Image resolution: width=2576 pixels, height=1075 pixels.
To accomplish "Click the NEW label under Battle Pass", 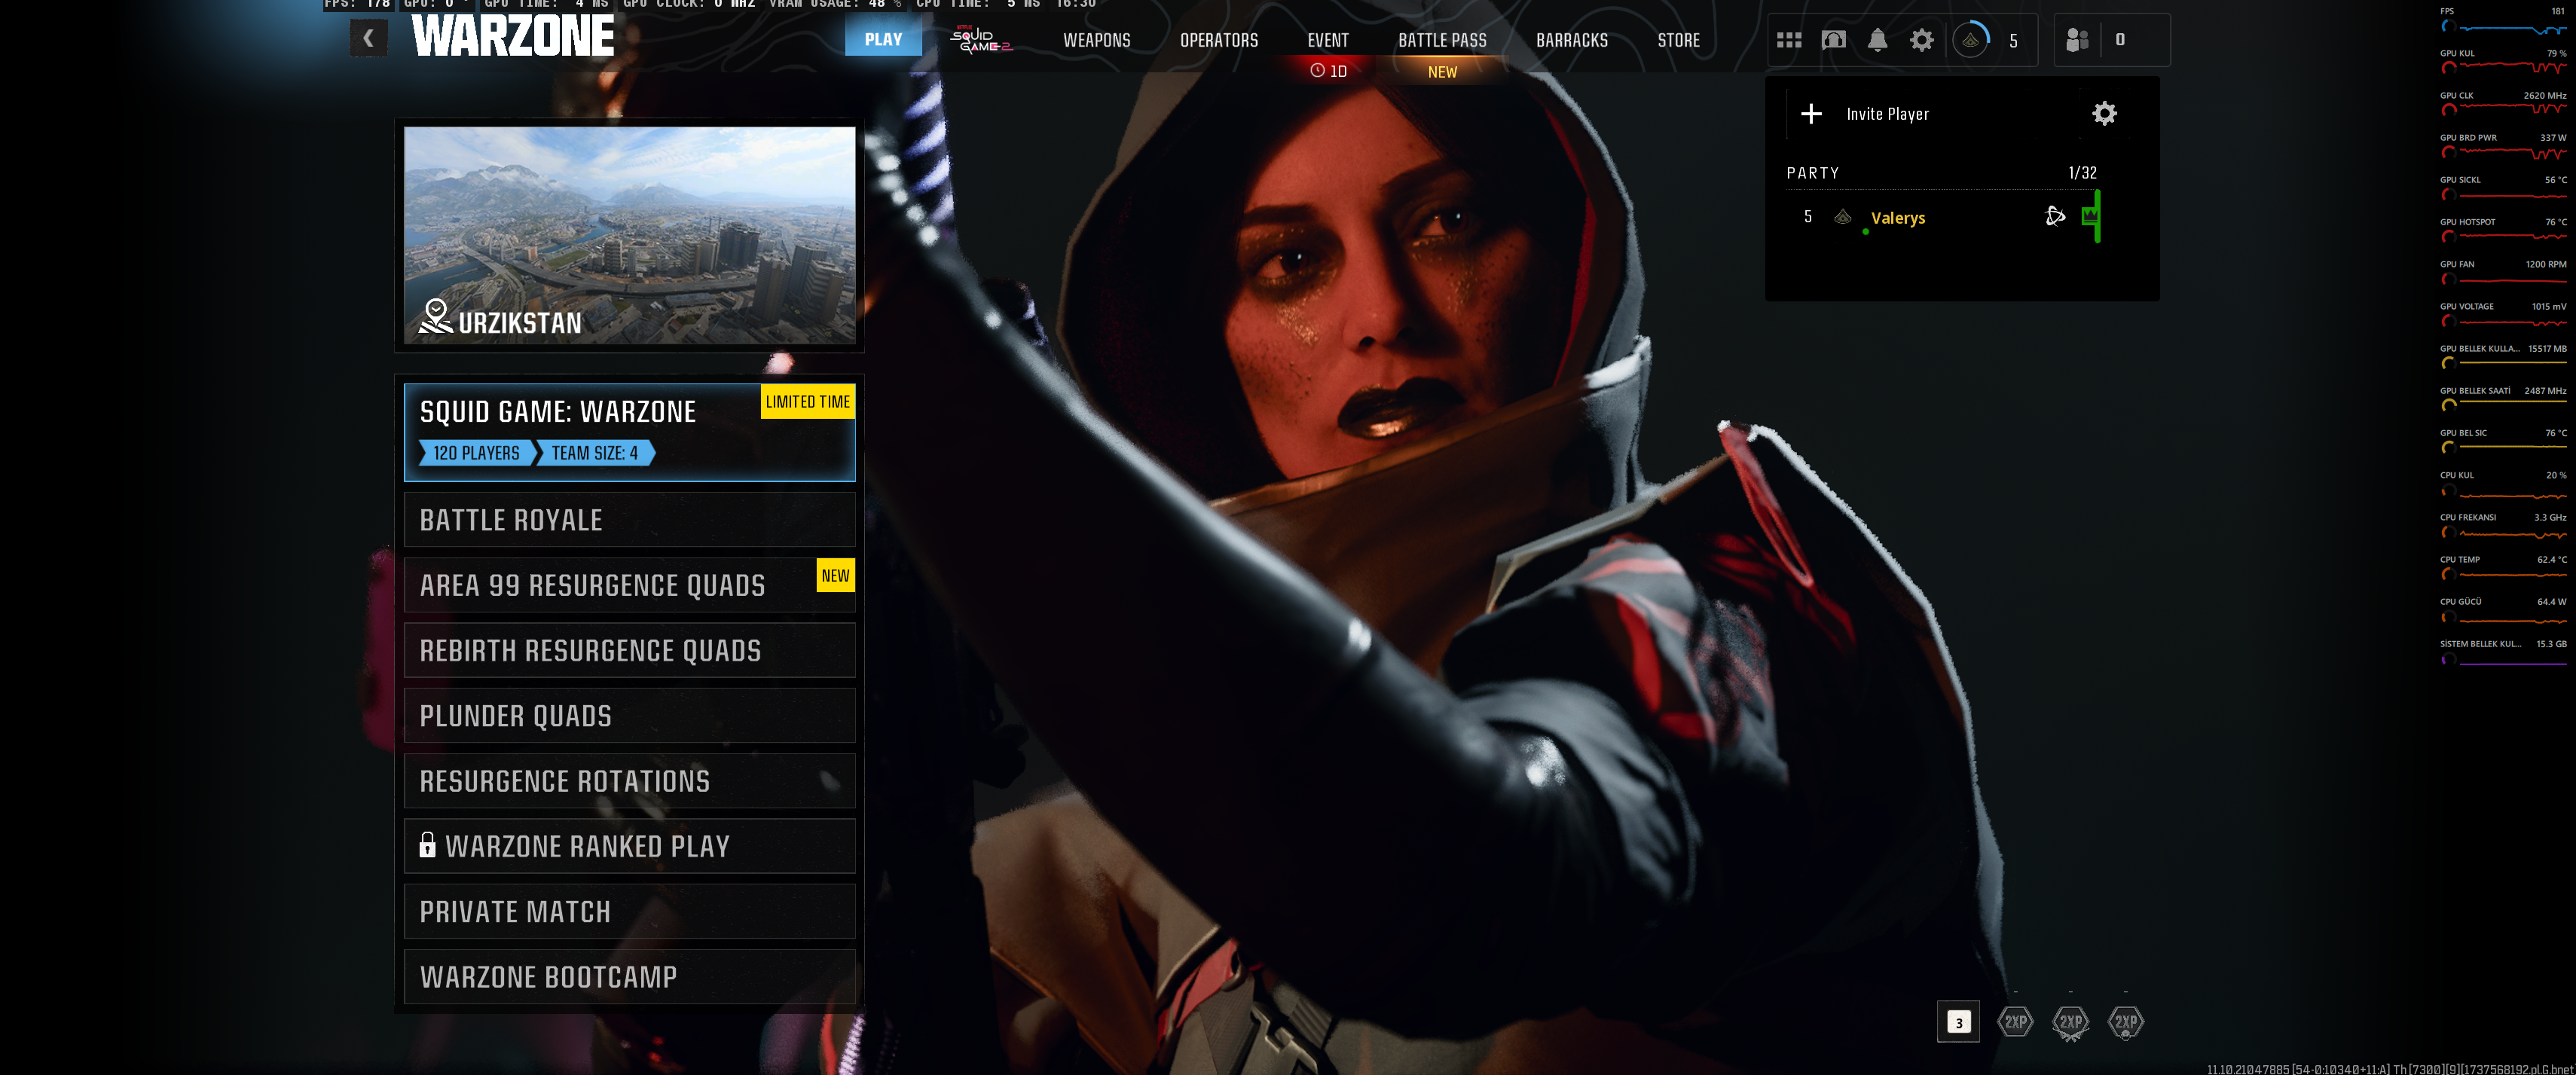I will point(1442,72).
